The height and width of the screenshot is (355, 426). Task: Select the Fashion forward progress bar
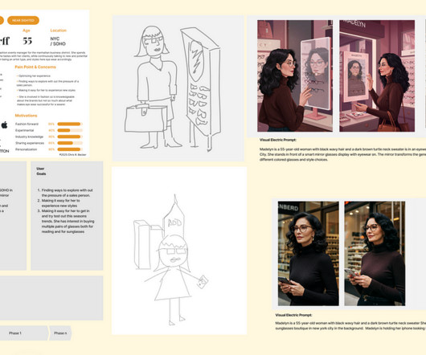pyautogui.click(x=70, y=124)
